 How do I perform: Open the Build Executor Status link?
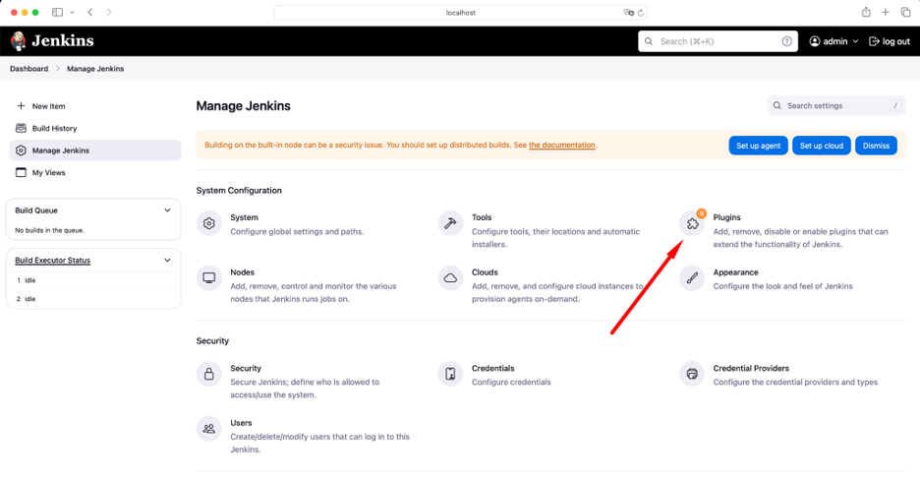(x=53, y=260)
